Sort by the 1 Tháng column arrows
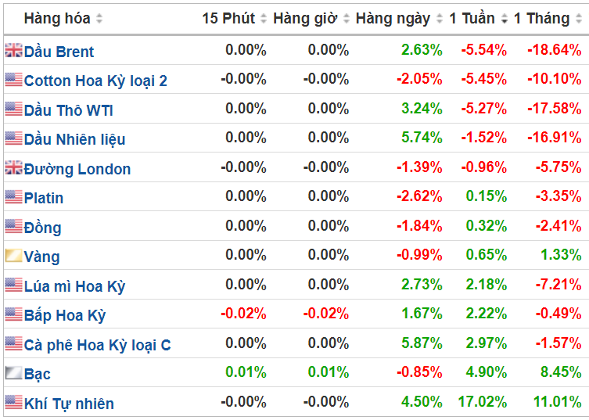Image resolution: width=589 pixels, height=420 pixels. 579,19
